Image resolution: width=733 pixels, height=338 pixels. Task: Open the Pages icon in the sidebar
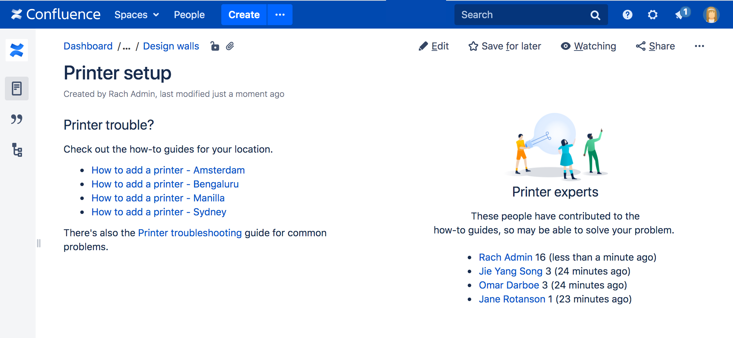coord(17,89)
